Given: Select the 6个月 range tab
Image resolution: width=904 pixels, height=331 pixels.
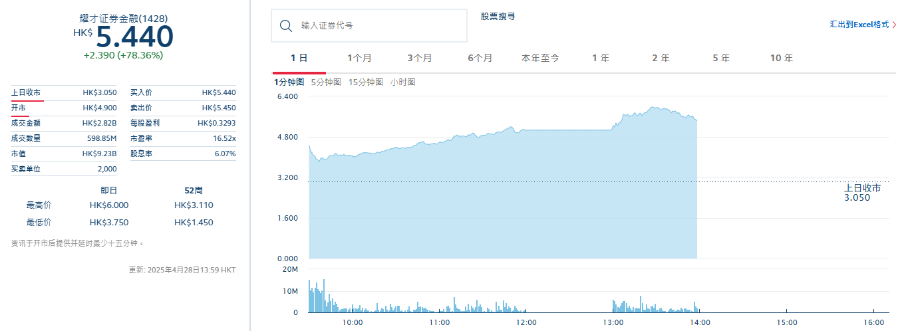Looking at the screenshot, I should coord(480,58).
